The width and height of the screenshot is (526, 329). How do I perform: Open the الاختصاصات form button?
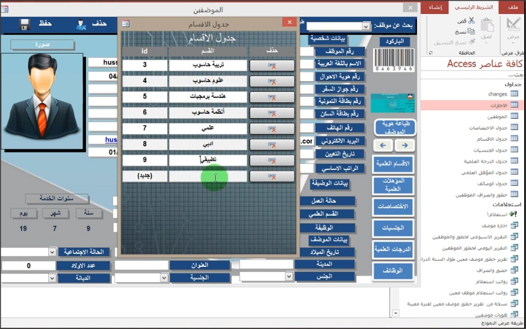pyautogui.click(x=394, y=206)
